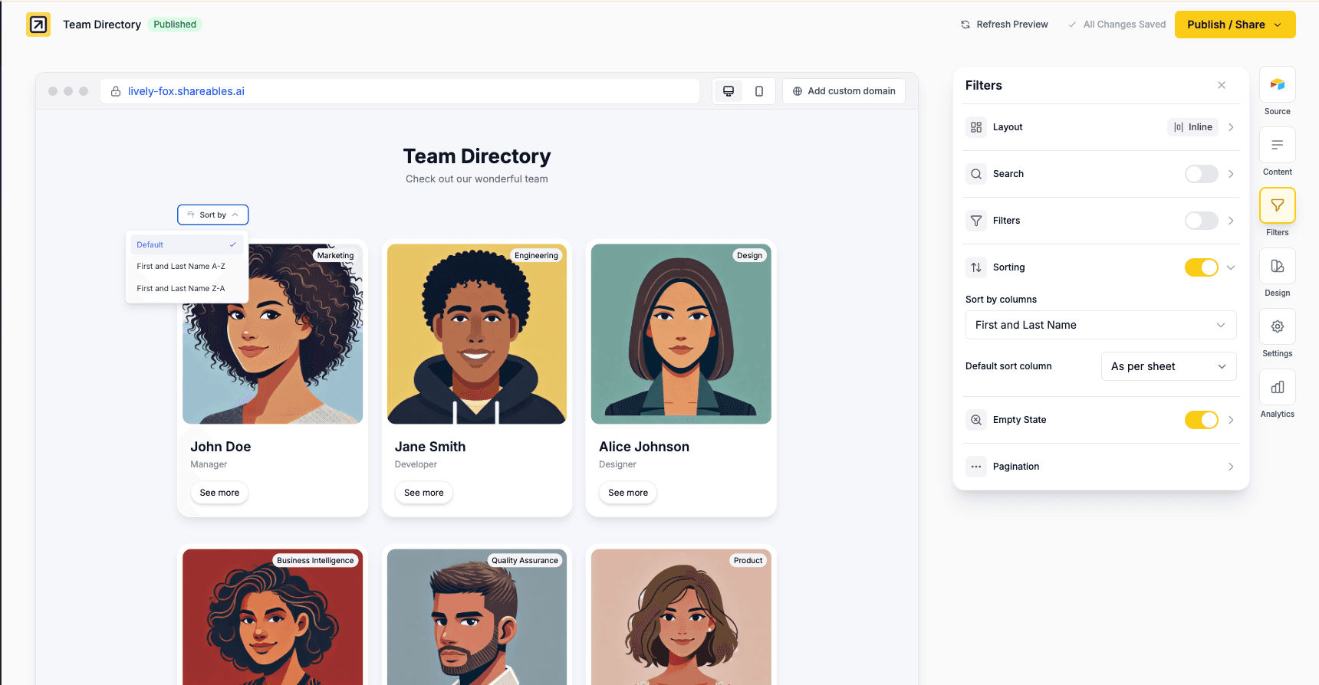The image size is (1319, 685).
Task: Choose First and Last Name Z-A option
Action: click(x=181, y=289)
